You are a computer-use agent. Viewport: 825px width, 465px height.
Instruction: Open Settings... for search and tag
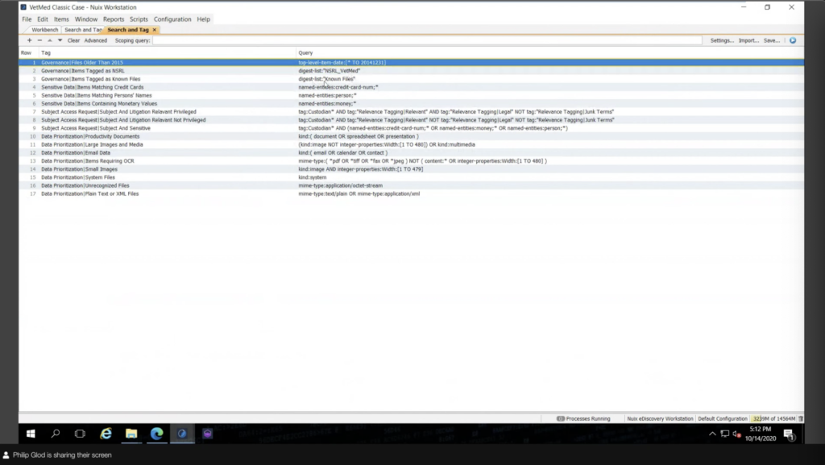(x=722, y=40)
